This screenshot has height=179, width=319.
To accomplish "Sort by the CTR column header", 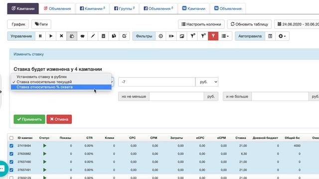I will (x=89, y=138).
